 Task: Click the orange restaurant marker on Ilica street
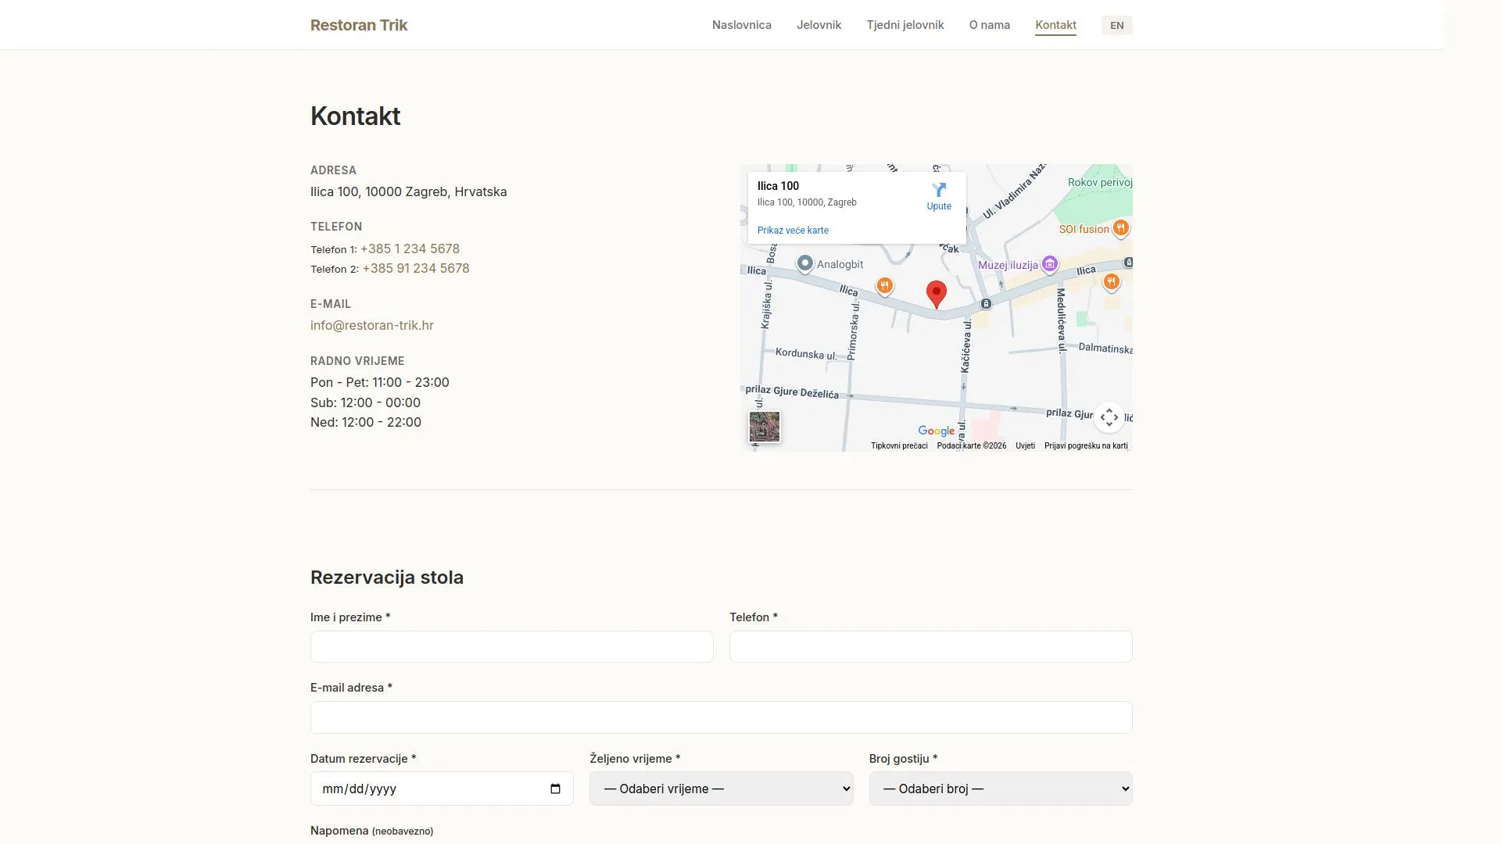pos(884,285)
